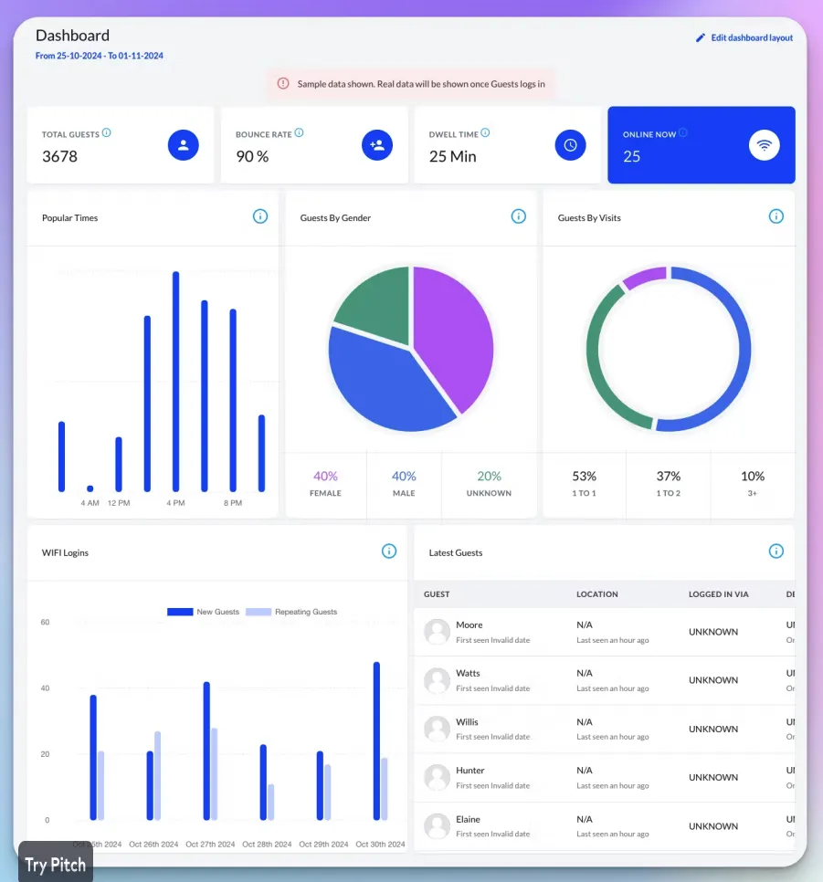Click the dashboard date range text
The image size is (823, 882).
[x=99, y=56]
